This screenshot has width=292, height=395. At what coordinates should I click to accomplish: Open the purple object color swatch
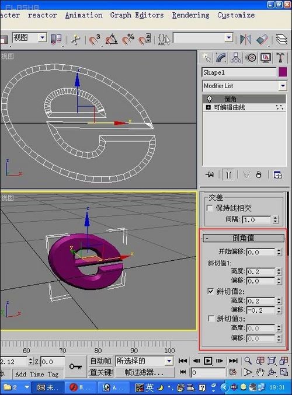(283, 72)
